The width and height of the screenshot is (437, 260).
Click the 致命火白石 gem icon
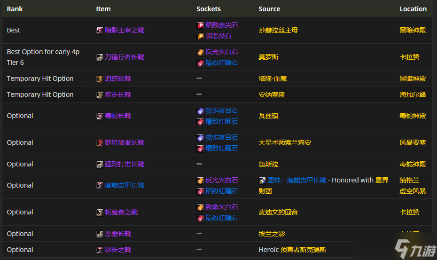(x=200, y=207)
